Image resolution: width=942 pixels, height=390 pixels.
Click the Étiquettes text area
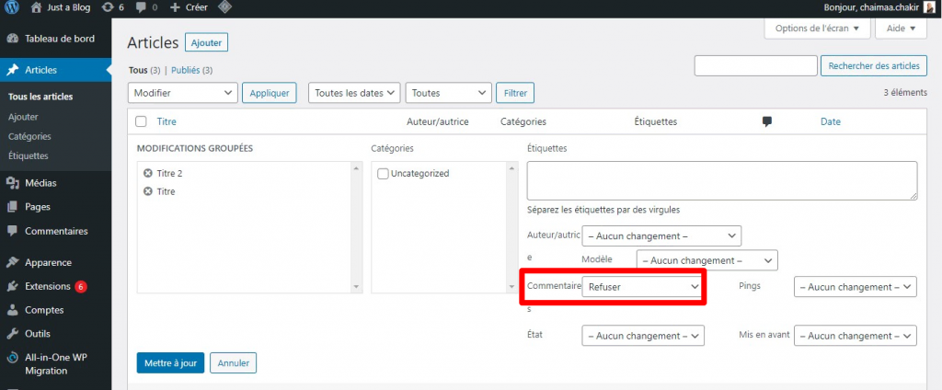pos(721,180)
